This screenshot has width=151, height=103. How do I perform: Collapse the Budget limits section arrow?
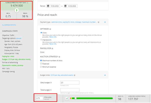(105, 75)
